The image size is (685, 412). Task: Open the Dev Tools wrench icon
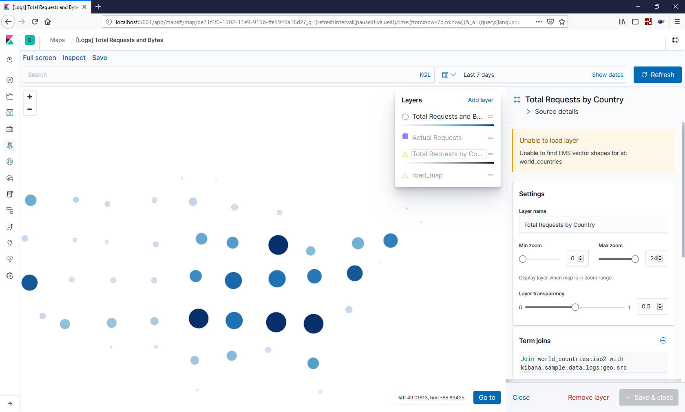pyautogui.click(x=9, y=243)
